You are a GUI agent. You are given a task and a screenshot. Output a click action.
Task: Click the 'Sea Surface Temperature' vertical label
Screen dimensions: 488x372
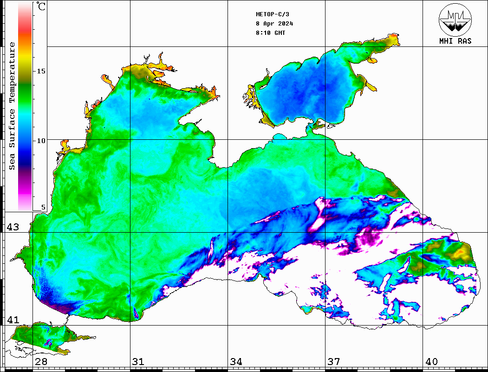(12, 106)
